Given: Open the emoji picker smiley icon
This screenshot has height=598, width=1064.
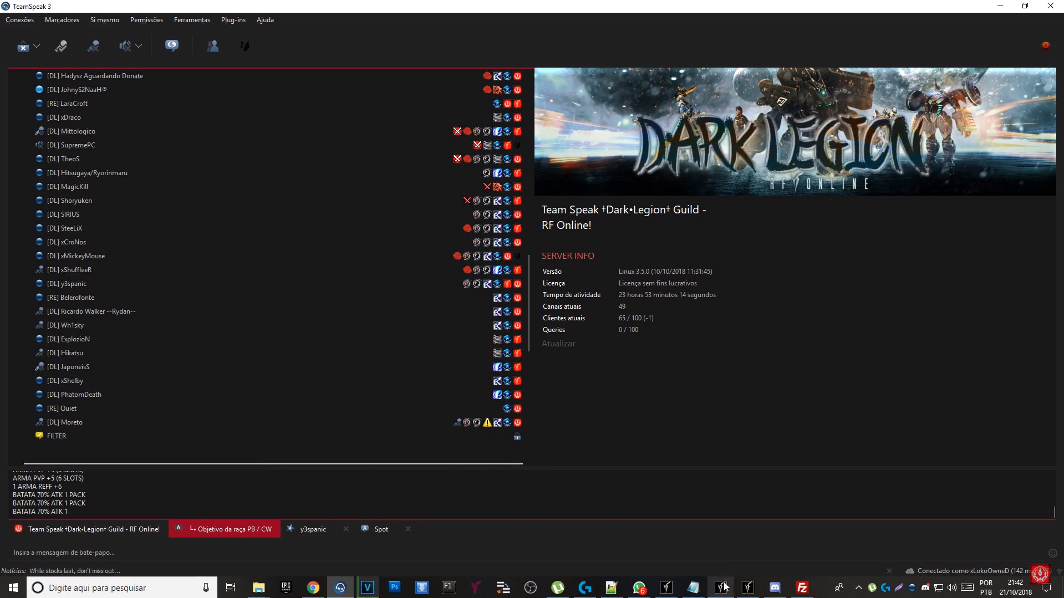Looking at the screenshot, I should [1052, 553].
